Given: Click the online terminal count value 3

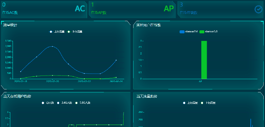Looking at the screenshot, I should coord(181,5).
